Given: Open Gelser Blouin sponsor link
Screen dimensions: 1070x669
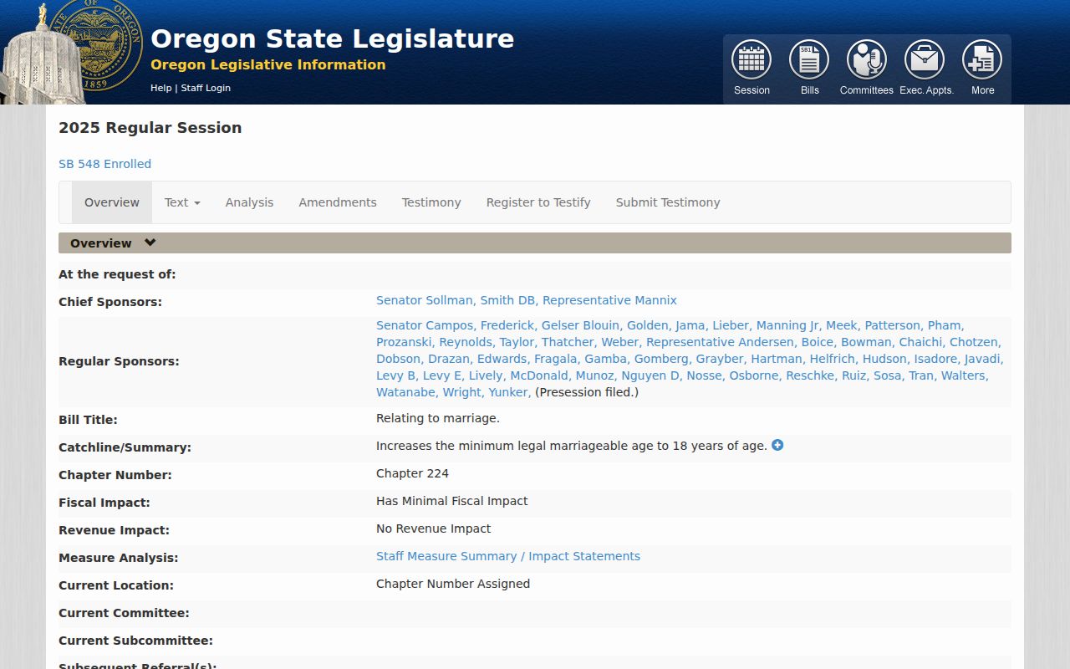Looking at the screenshot, I should pyautogui.click(x=582, y=325).
